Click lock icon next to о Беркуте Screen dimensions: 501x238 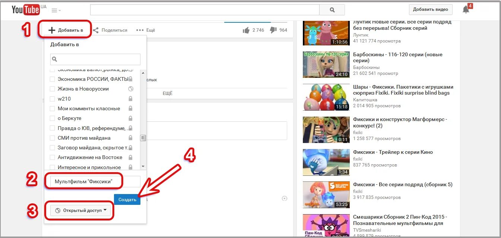[x=130, y=118]
